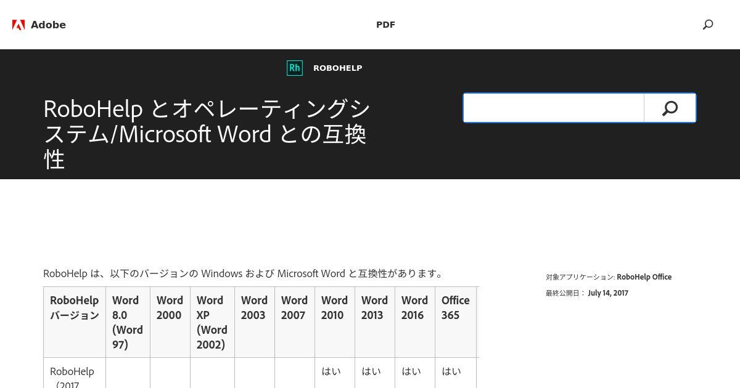Screen dimensions: 740x388
Task: Open the header search magnifier icon
Action: 708,25
